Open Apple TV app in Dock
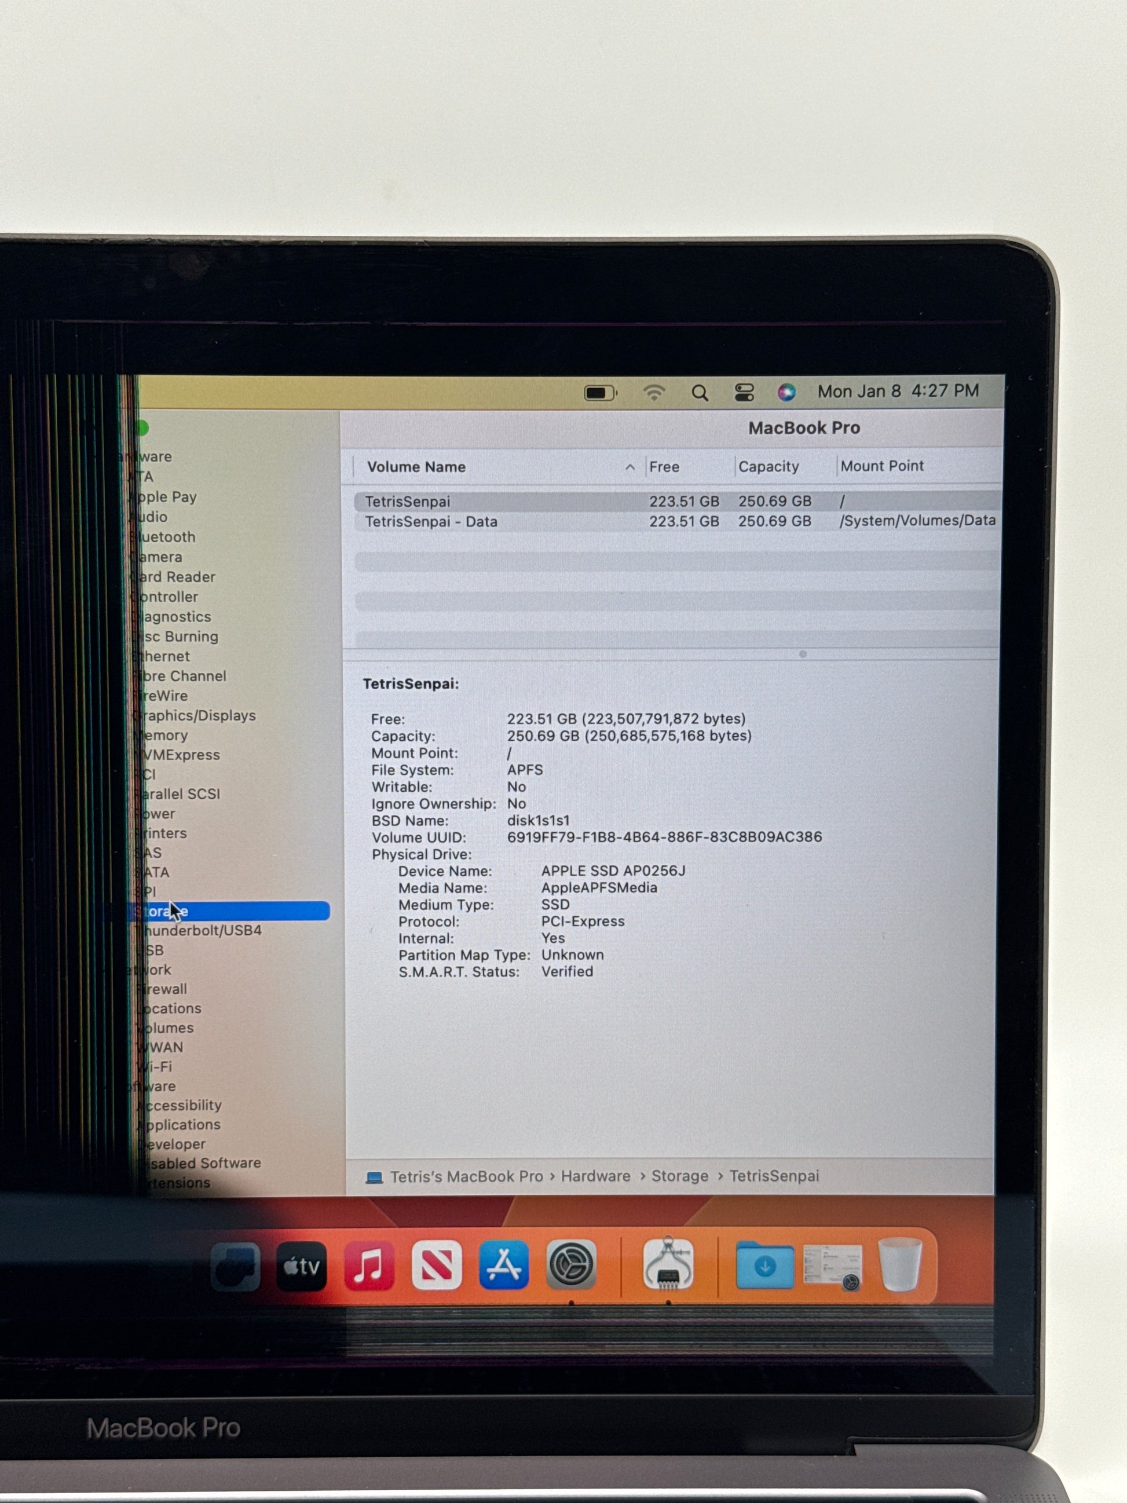This screenshot has height=1503, width=1127. pos(301,1266)
